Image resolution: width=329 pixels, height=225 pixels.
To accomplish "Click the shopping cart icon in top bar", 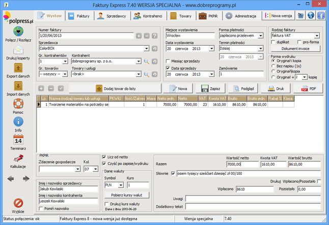I will [300, 16].
